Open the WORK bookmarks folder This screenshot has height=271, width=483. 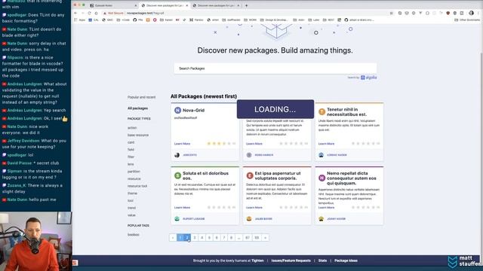click(x=250, y=20)
